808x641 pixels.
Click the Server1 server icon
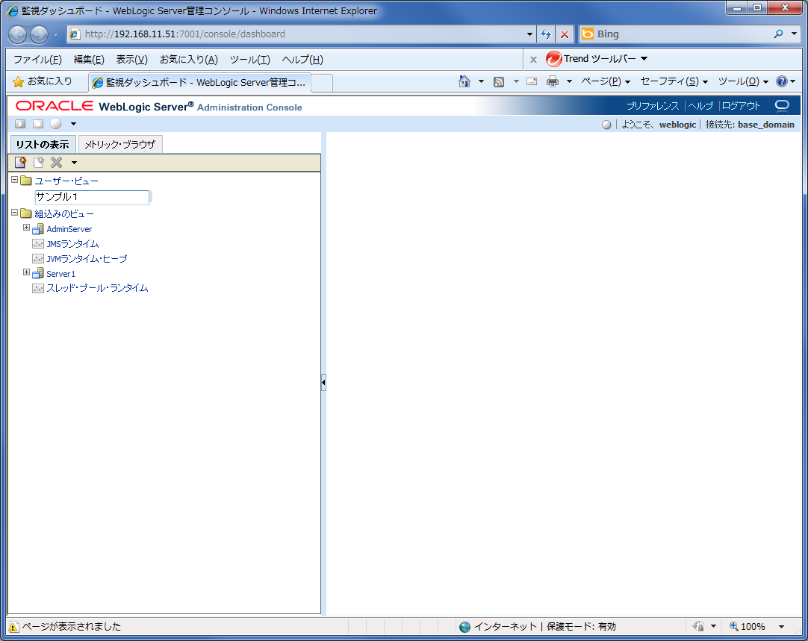(38, 273)
